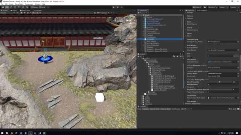Step forward one frame
Image resolution: width=241 pixels, height=135 pixels.
click(x=122, y=7)
